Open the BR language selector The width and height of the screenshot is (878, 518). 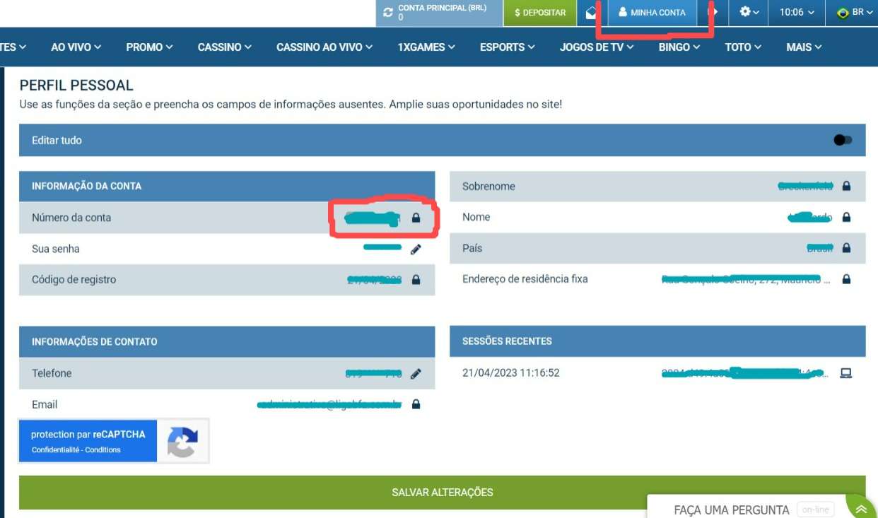point(850,13)
